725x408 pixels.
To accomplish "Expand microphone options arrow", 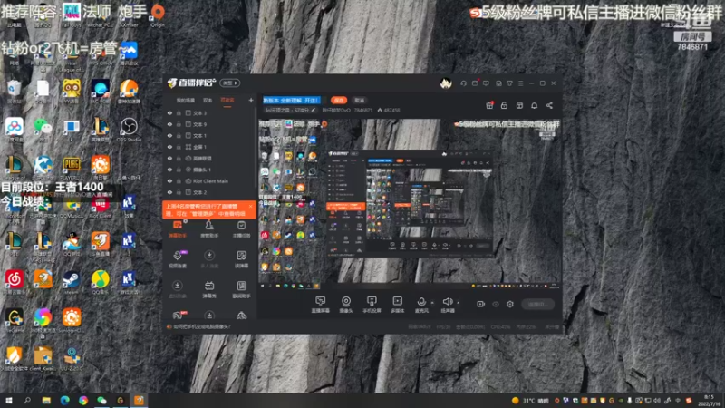I will point(432,303).
